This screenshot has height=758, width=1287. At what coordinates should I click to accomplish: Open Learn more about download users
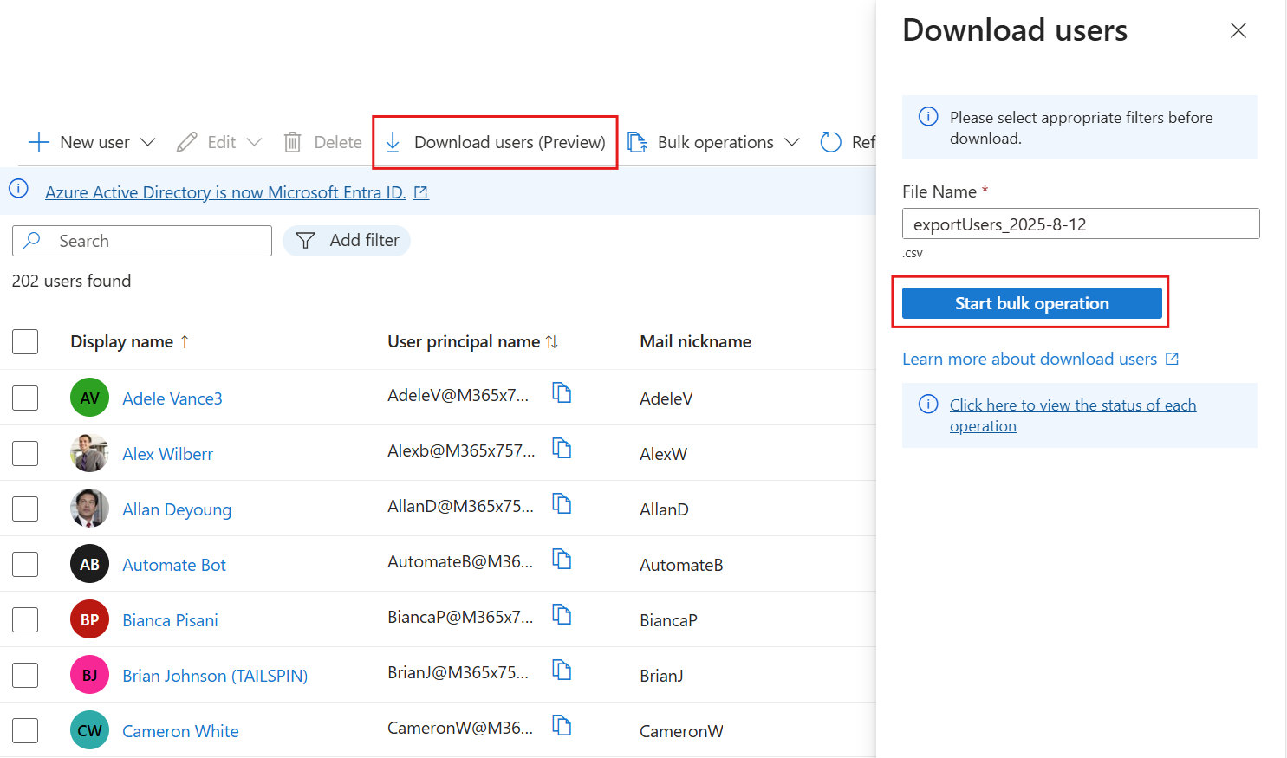click(1030, 358)
